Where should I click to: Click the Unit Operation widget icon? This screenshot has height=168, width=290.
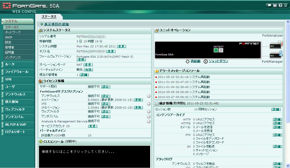(x=157, y=30)
